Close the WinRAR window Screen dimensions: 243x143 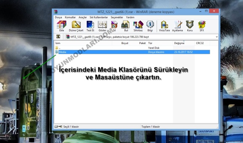pos(214,11)
